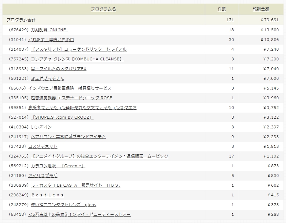Select count 30 in とれたて row

point(231,40)
